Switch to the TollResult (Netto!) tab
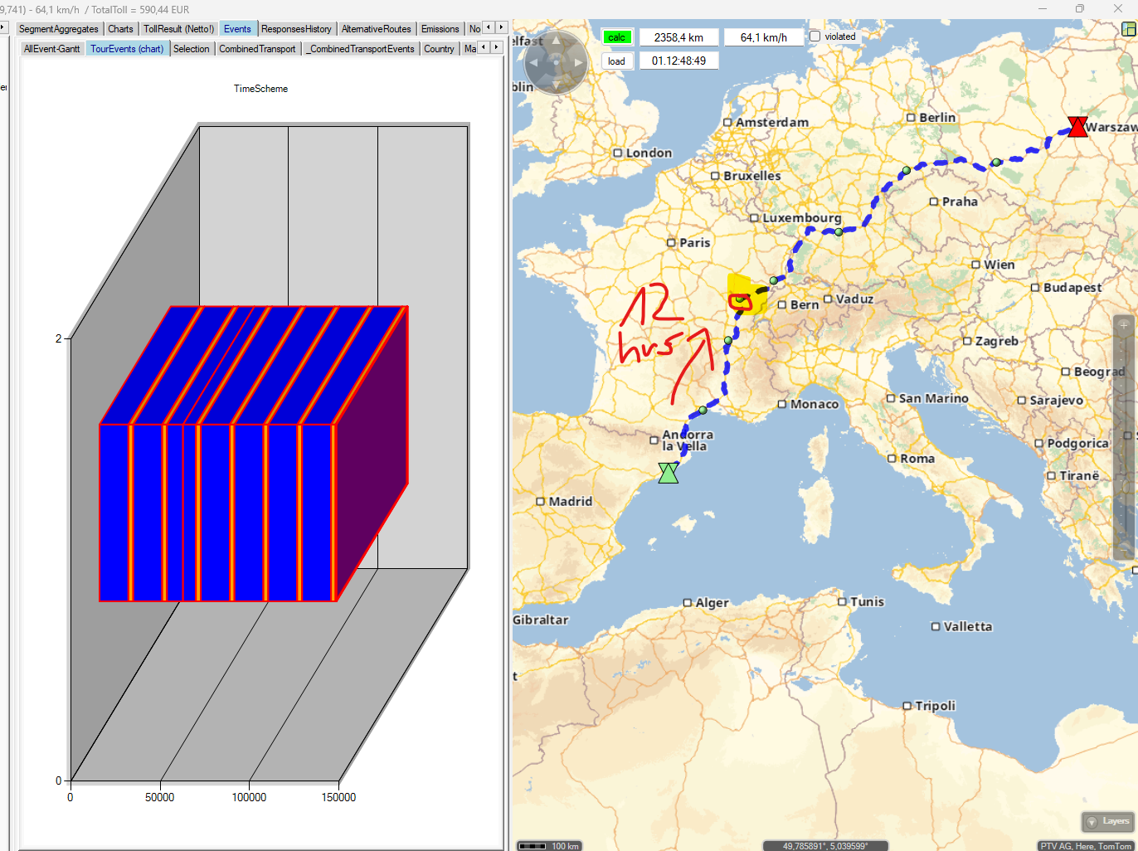 pos(178,29)
